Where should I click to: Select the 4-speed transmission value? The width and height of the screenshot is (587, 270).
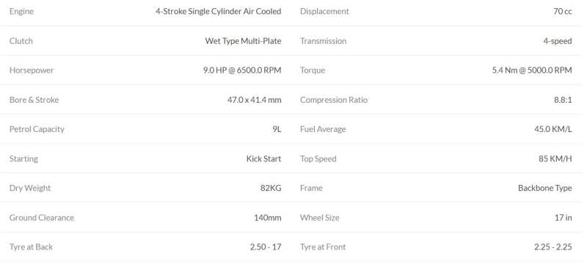558,41
